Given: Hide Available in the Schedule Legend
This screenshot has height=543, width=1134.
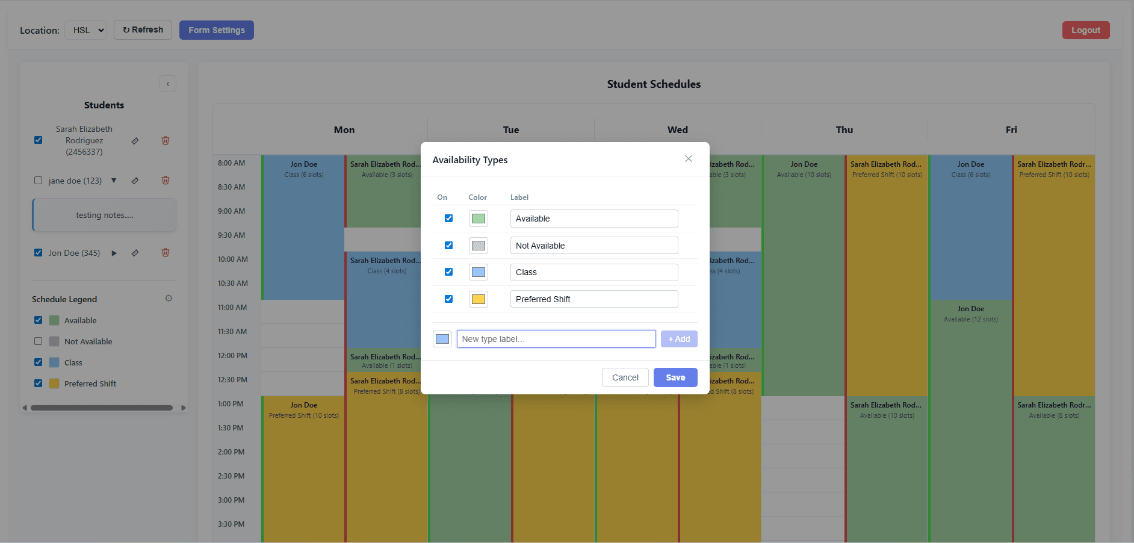Looking at the screenshot, I should [x=39, y=320].
